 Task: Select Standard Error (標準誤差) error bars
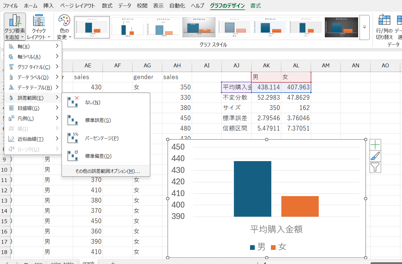[x=98, y=120]
